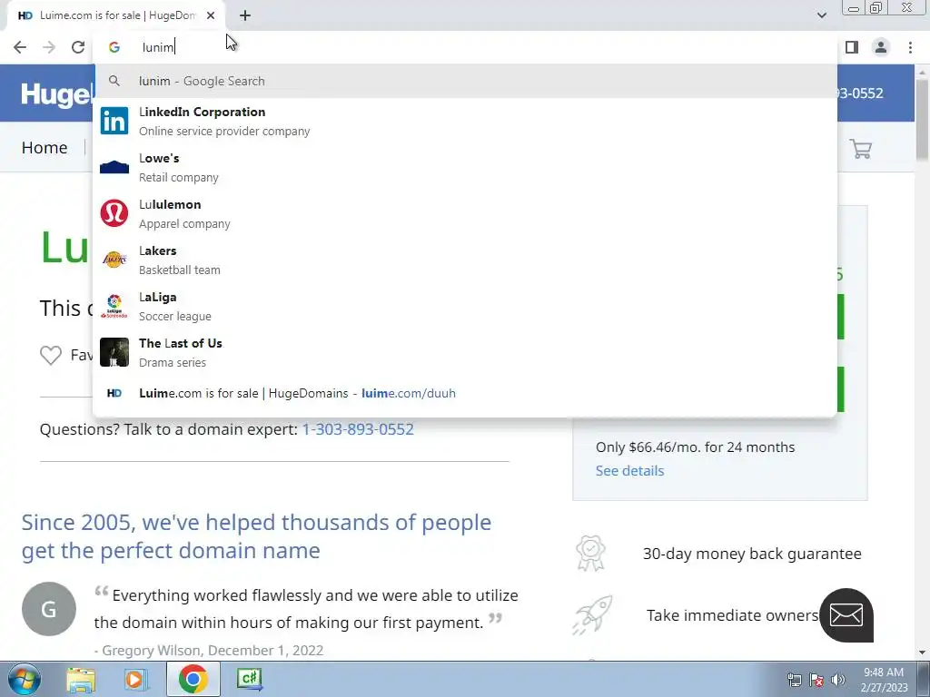The image size is (930, 697).
Task: Open the C# application in taskbar
Action: click(x=249, y=679)
